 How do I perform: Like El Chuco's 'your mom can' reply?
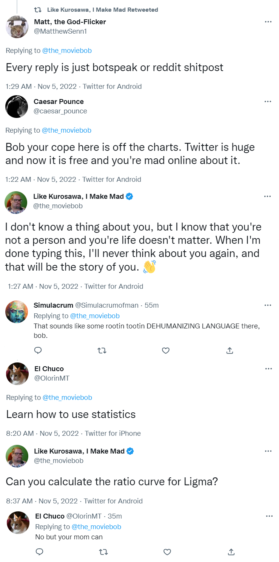click(x=167, y=552)
